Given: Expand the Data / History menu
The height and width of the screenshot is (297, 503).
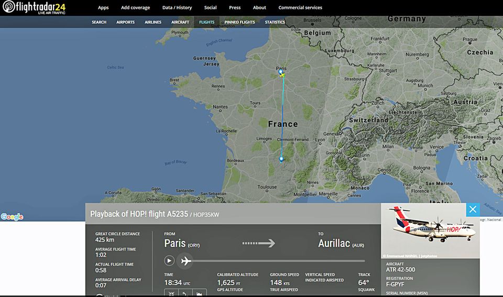Looking at the screenshot, I should [x=177, y=8].
